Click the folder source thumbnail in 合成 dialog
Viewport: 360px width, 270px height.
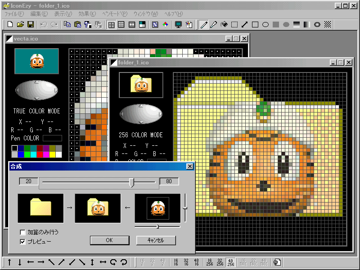click(x=40, y=208)
